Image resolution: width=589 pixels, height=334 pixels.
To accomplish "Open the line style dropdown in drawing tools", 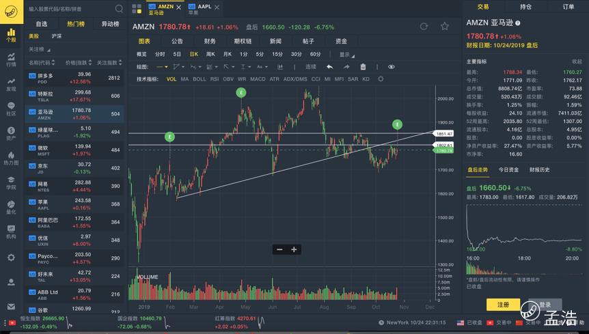I will click(162, 67).
